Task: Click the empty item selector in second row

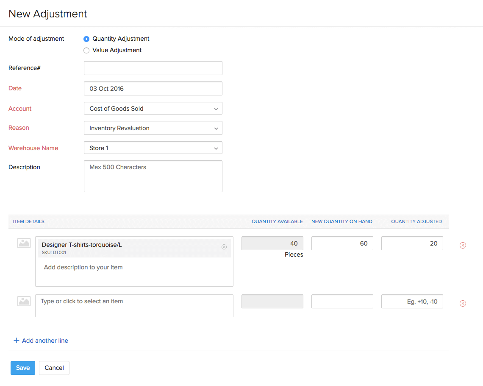Action: click(134, 305)
